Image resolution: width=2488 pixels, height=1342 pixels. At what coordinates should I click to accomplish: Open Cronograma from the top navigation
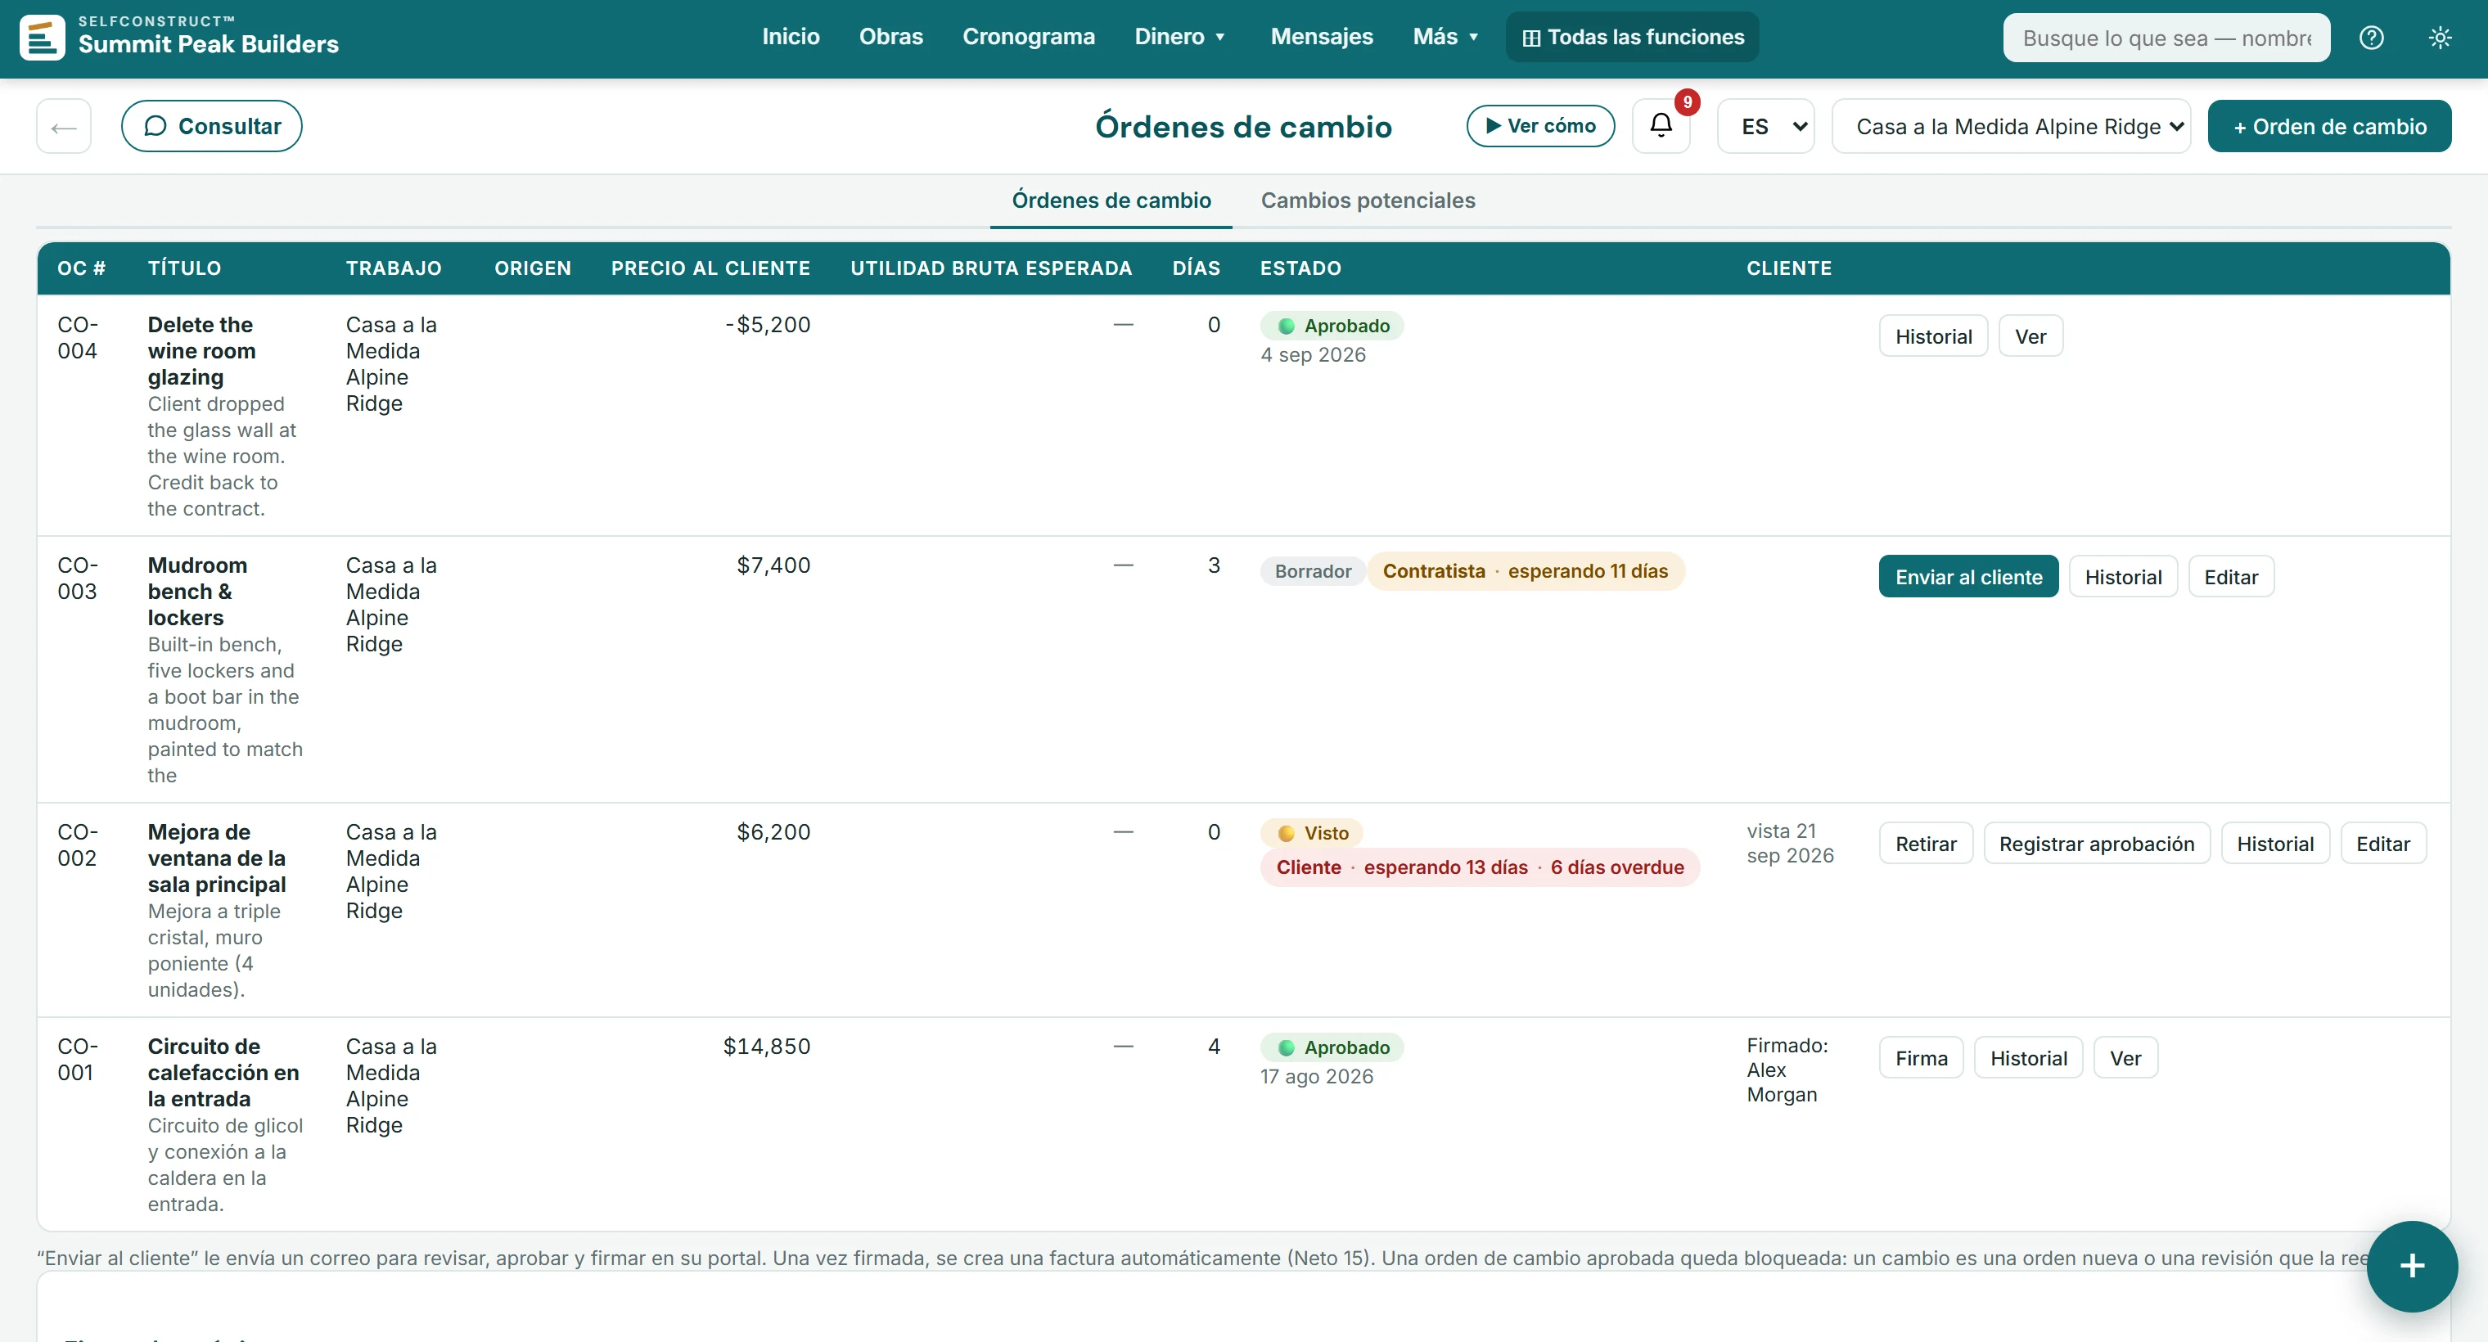tap(1029, 37)
